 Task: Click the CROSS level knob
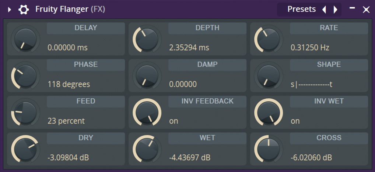pyautogui.click(x=268, y=149)
